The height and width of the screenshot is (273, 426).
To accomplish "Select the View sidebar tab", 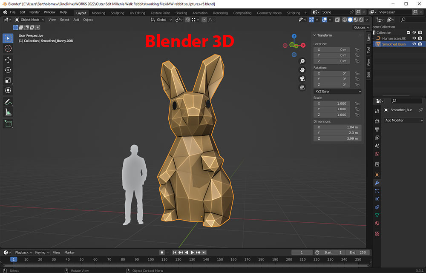I will (x=368, y=63).
